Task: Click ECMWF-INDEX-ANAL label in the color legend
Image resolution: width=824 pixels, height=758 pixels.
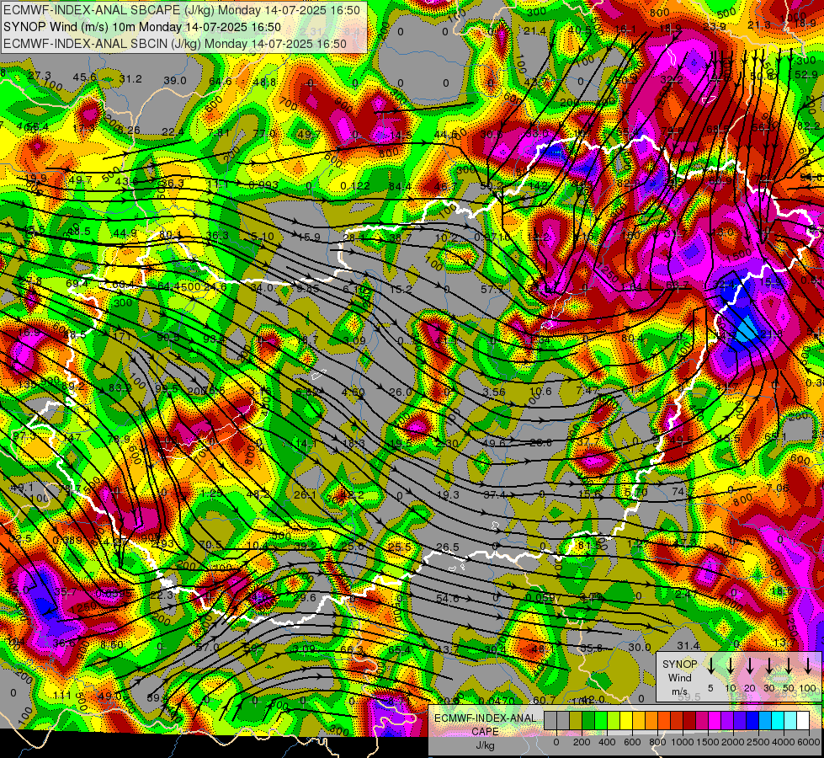Action: tap(485, 718)
